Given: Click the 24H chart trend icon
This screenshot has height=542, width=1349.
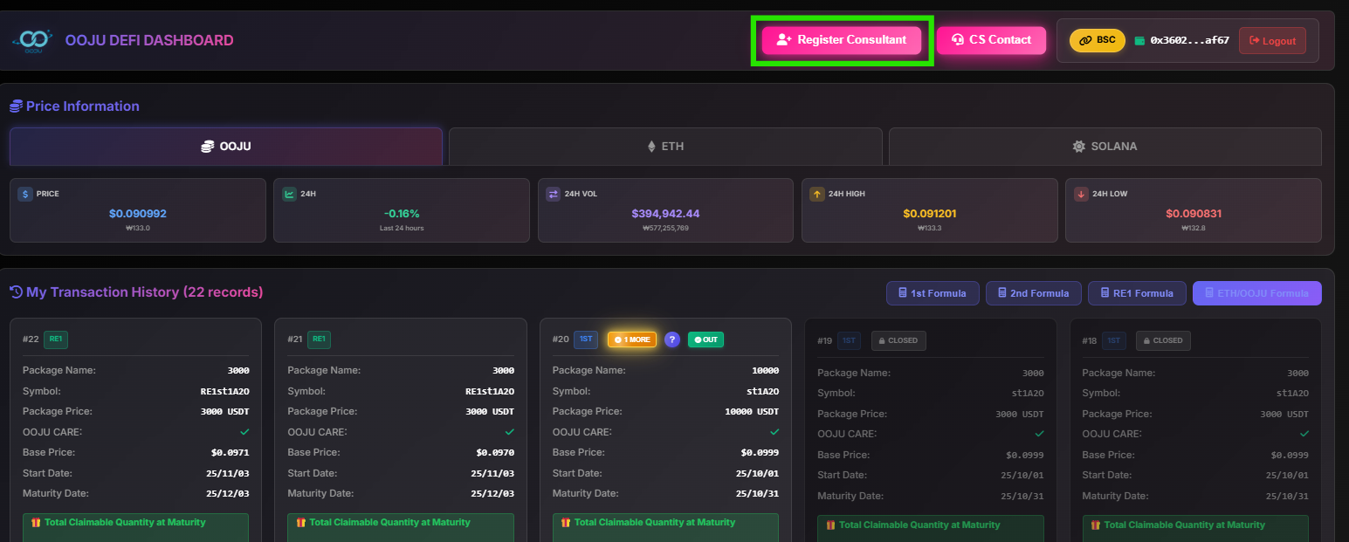Looking at the screenshot, I should (x=289, y=194).
